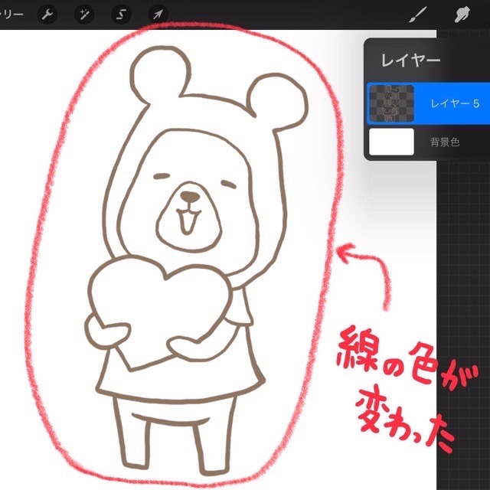Tap the レイヤー 5 layer thumbnail
The width and height of the screenshot is (490, 490).
(391, 103)
